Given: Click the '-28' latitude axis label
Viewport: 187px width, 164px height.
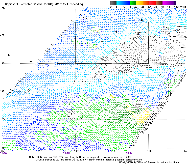Looking at the screenshot, I should coord(2,119).
